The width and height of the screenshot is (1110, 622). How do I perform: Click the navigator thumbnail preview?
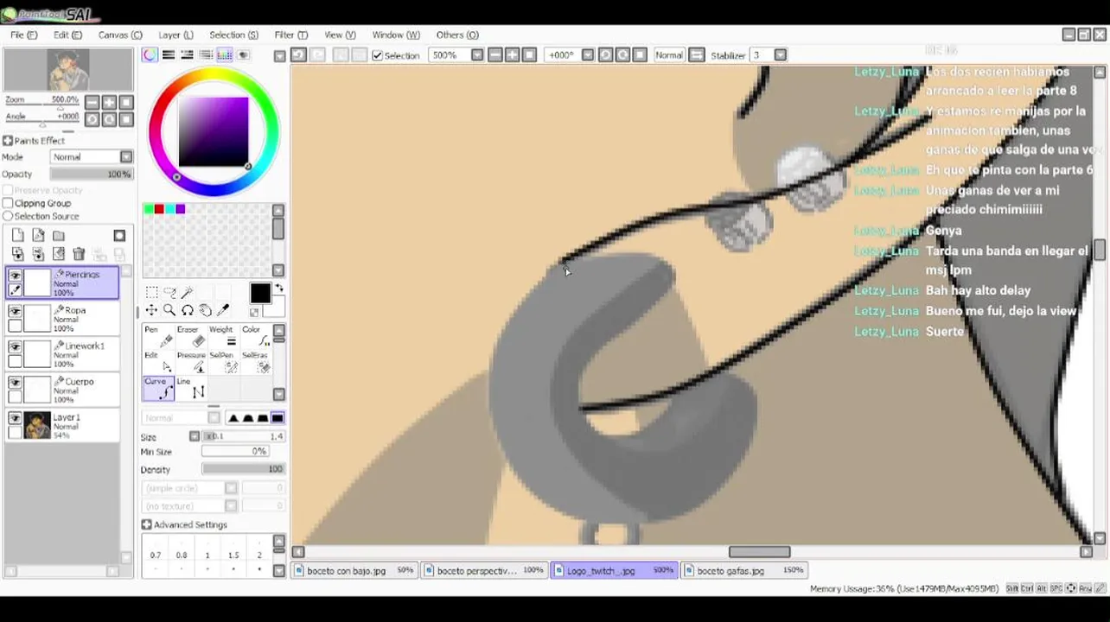(x=67, y=70)
